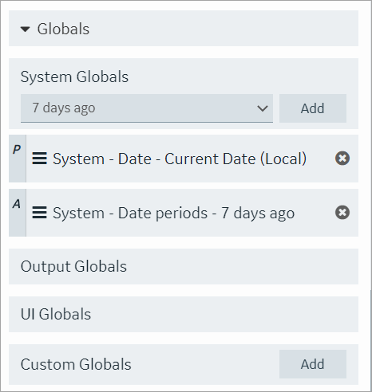This screenshot has height=392, width=372.
Task: Collapse the Globals section triangle
Action: tap(25, 29)
